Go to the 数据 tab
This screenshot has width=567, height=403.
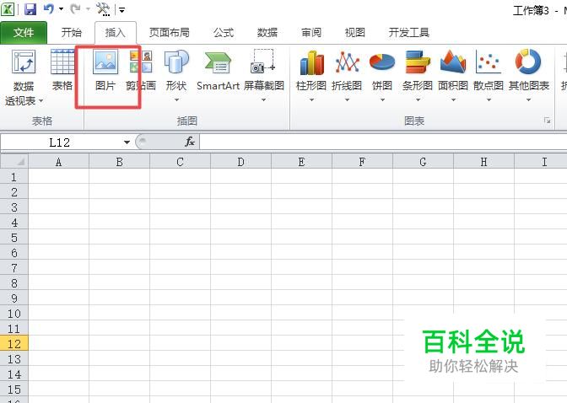pyautogui.click(x=267, y=33)
